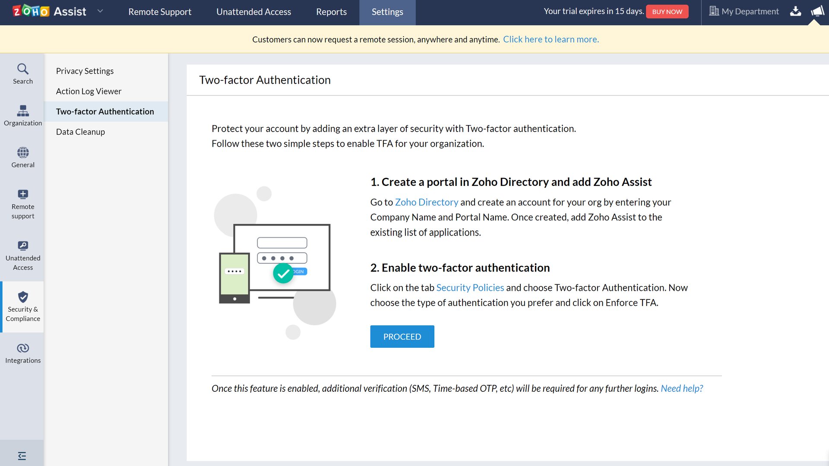Open Remote support sidebar section
Viewport: 829px width, 466px height.
tap(23, 204)
